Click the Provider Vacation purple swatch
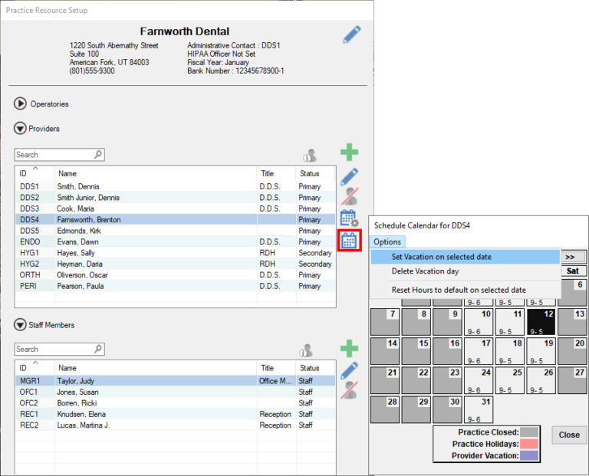 coord(529,455)
